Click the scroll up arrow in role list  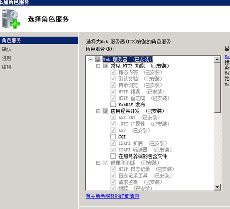coord(217,60)
